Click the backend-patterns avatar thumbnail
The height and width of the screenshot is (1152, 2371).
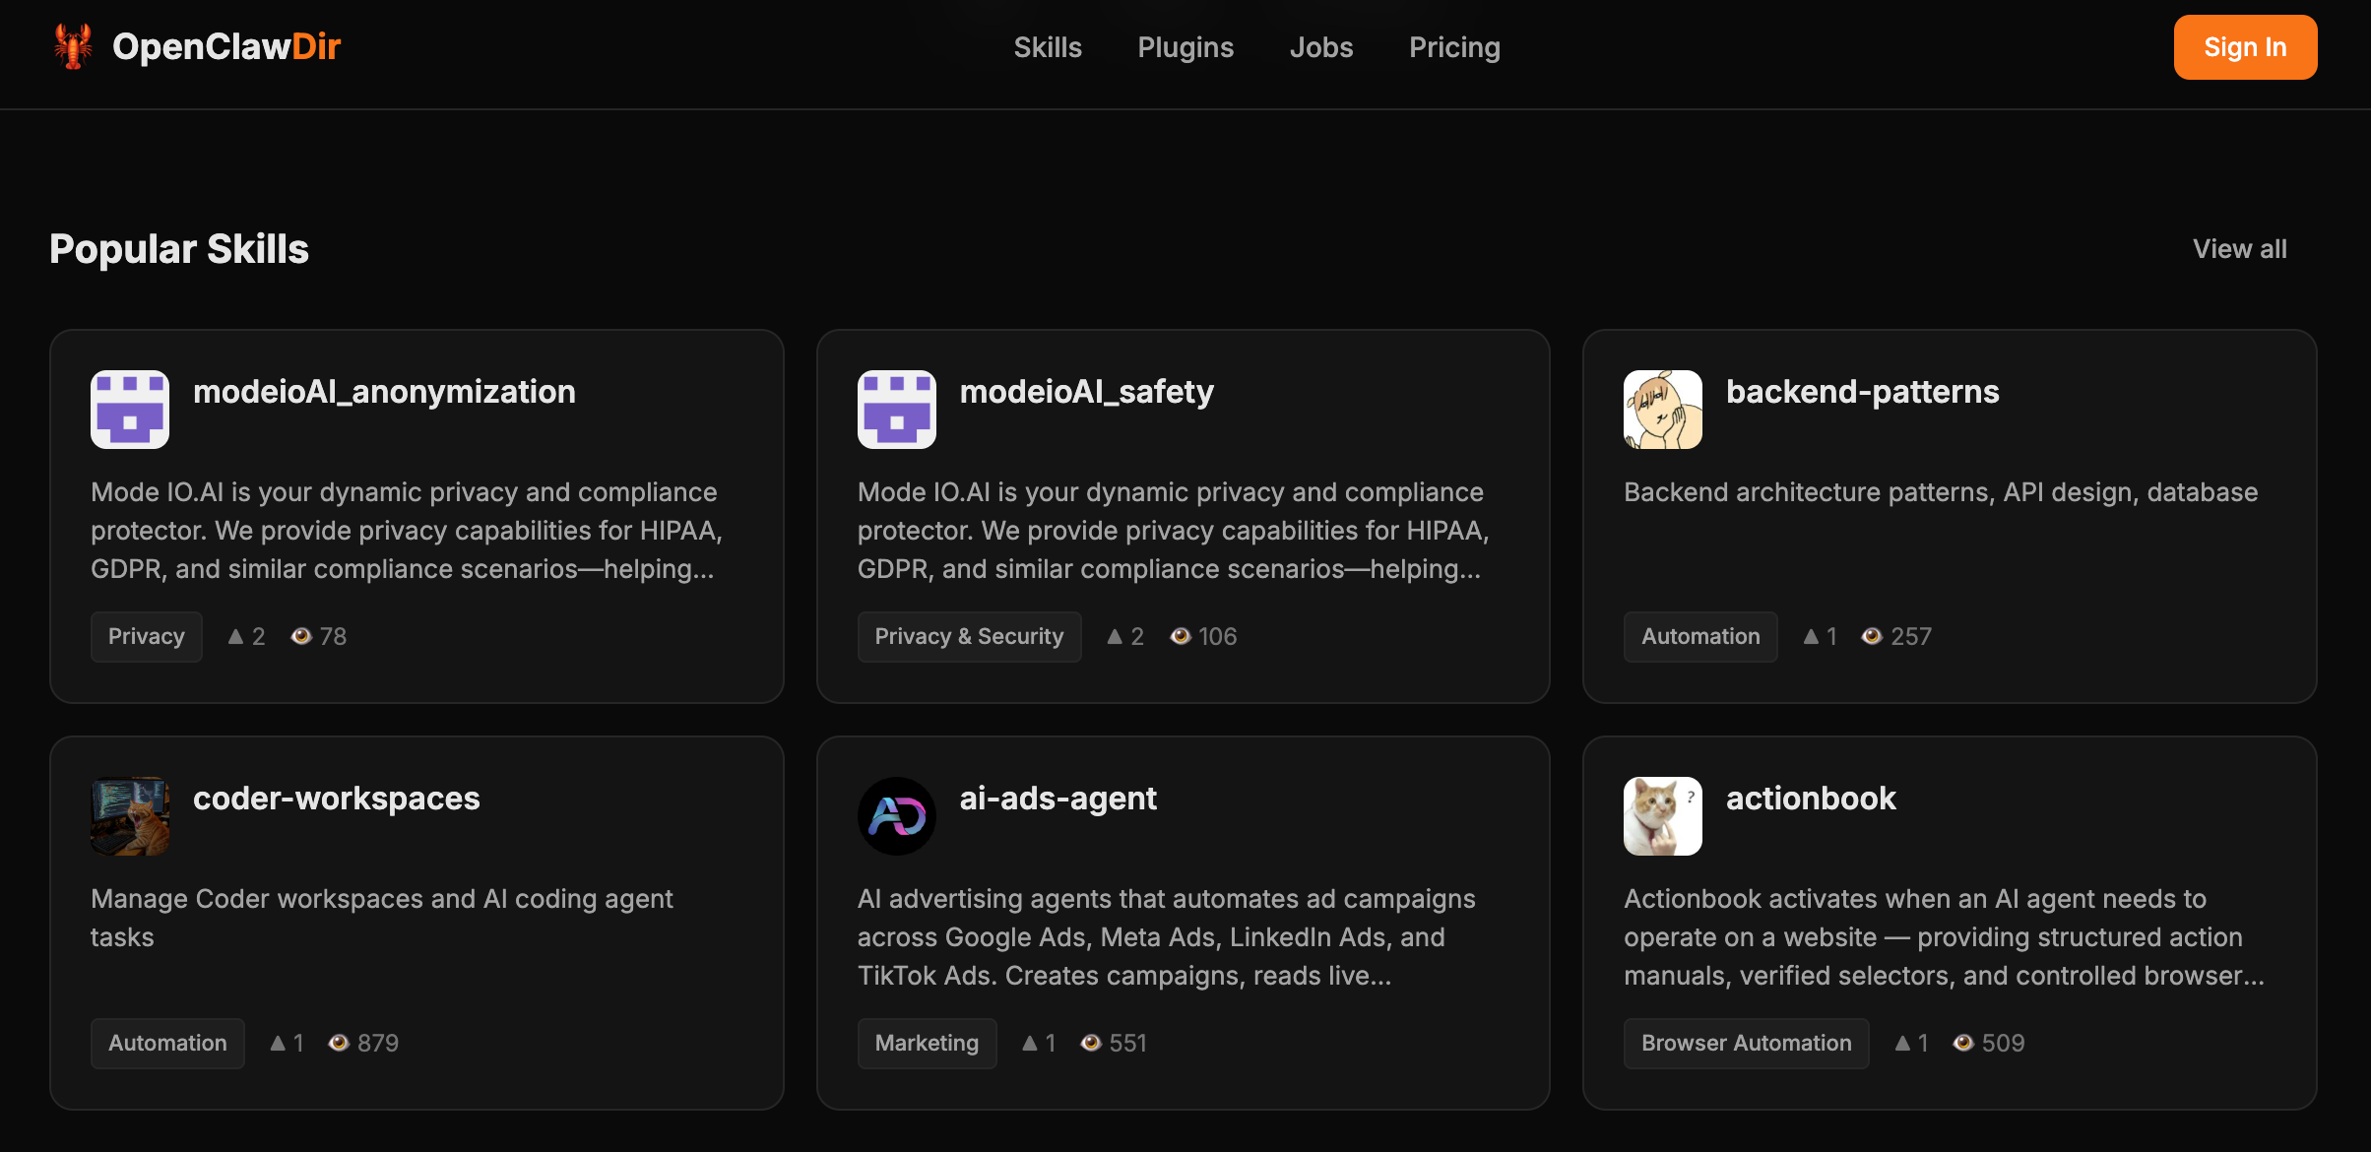pos(1662,410)
